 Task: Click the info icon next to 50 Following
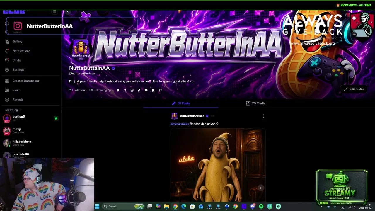click(x=109, y=90)
